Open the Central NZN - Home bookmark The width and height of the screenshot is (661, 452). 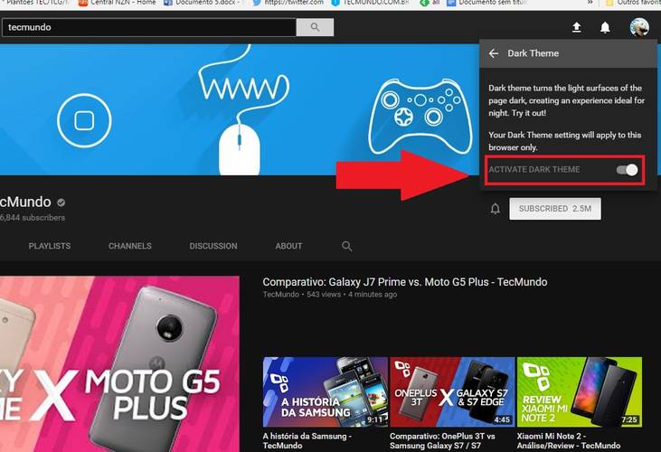tap(118, 3)
